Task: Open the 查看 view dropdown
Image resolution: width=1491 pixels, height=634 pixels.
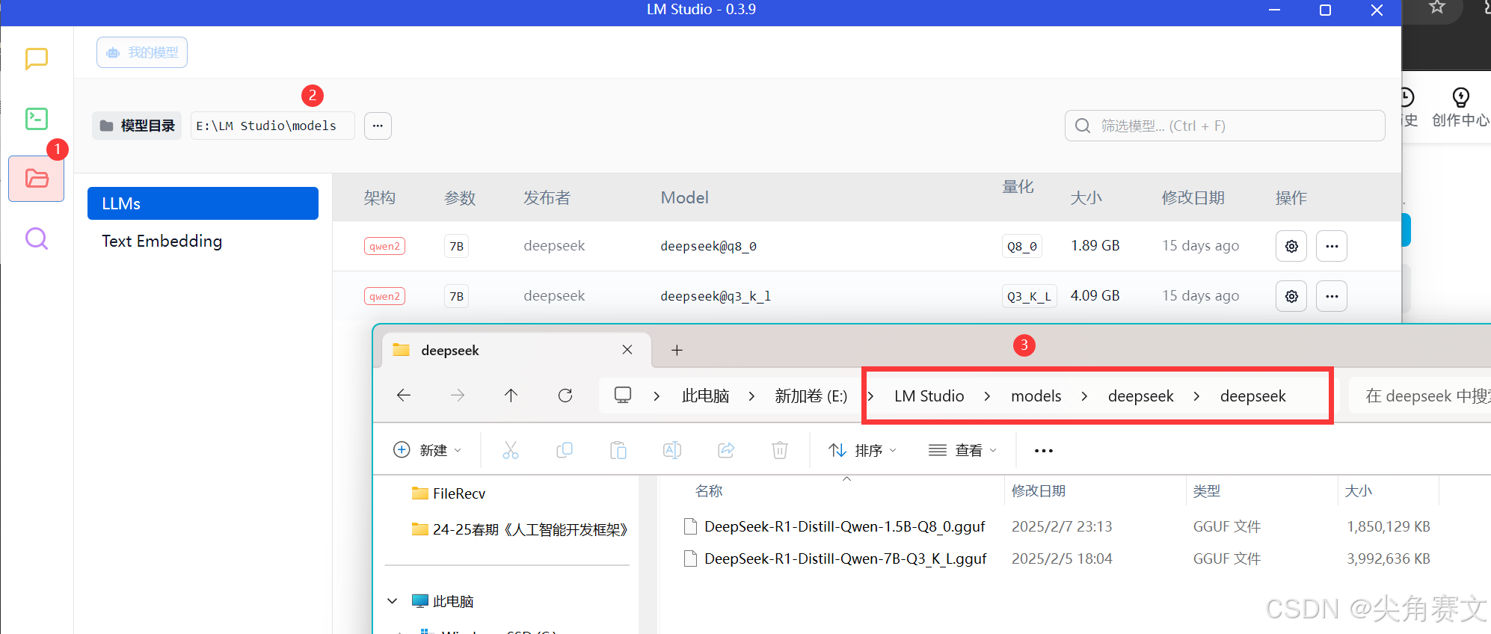Action: click(x=962, y=450)
